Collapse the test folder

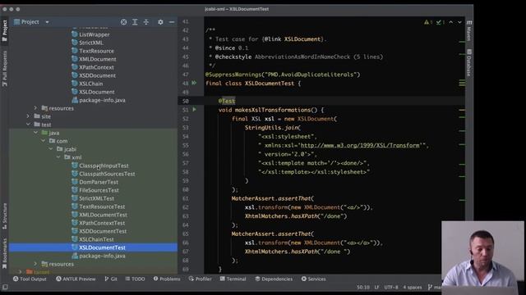point(28,125)
